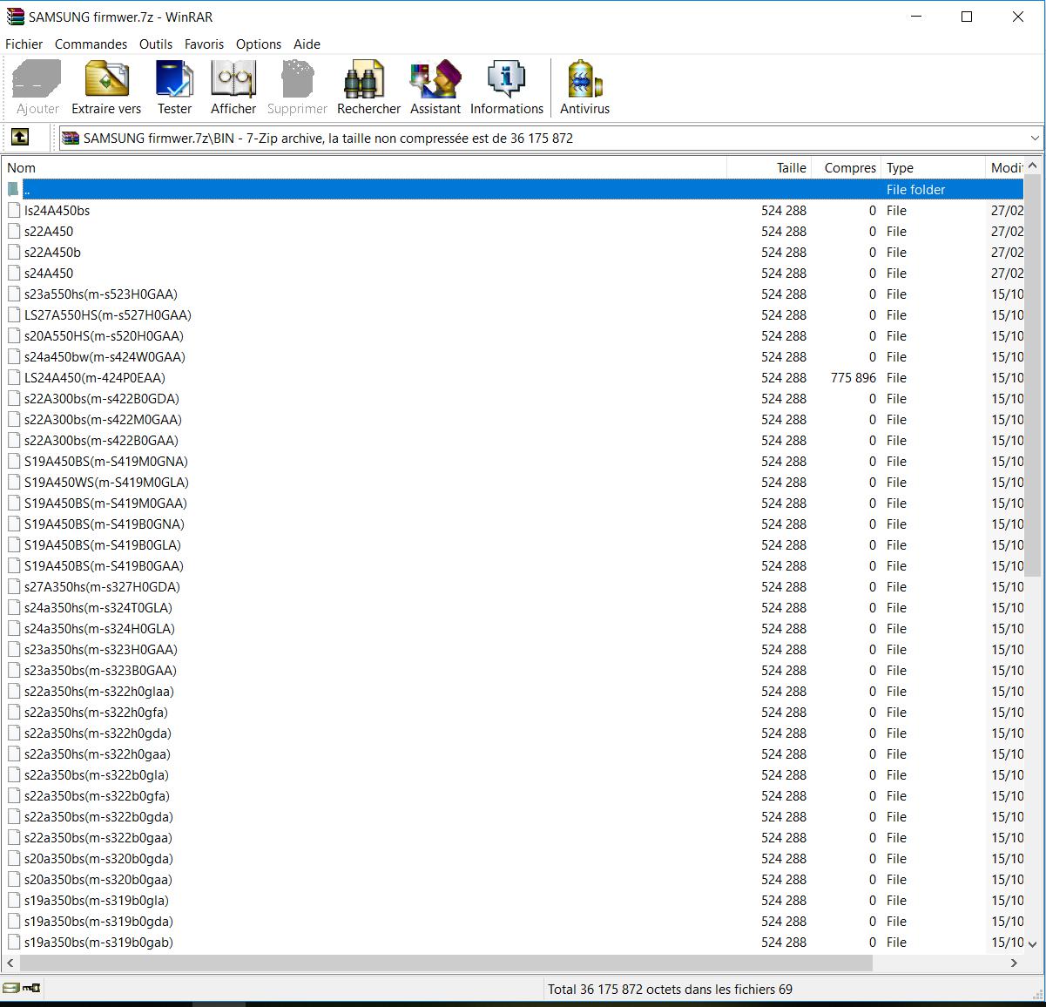This screenshot has height=1007, width=1046.
Task: Open the Commandes menu
Action: (91, 44)
